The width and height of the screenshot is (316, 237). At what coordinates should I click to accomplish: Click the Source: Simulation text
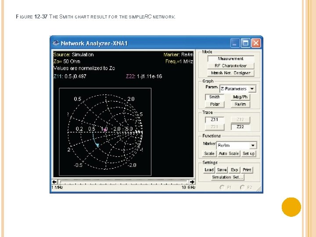tap(73, 54)
